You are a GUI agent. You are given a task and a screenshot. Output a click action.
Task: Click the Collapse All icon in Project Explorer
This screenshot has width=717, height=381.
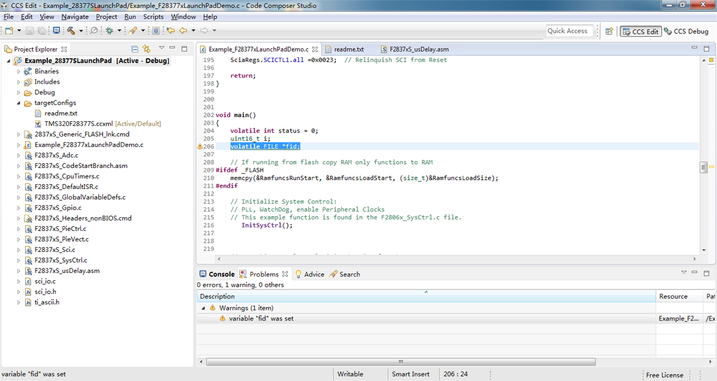point(135,49)
